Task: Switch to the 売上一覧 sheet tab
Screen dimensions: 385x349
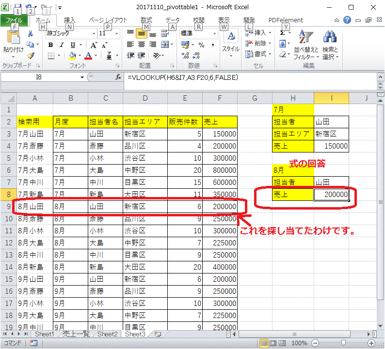Action: (77, 334)
